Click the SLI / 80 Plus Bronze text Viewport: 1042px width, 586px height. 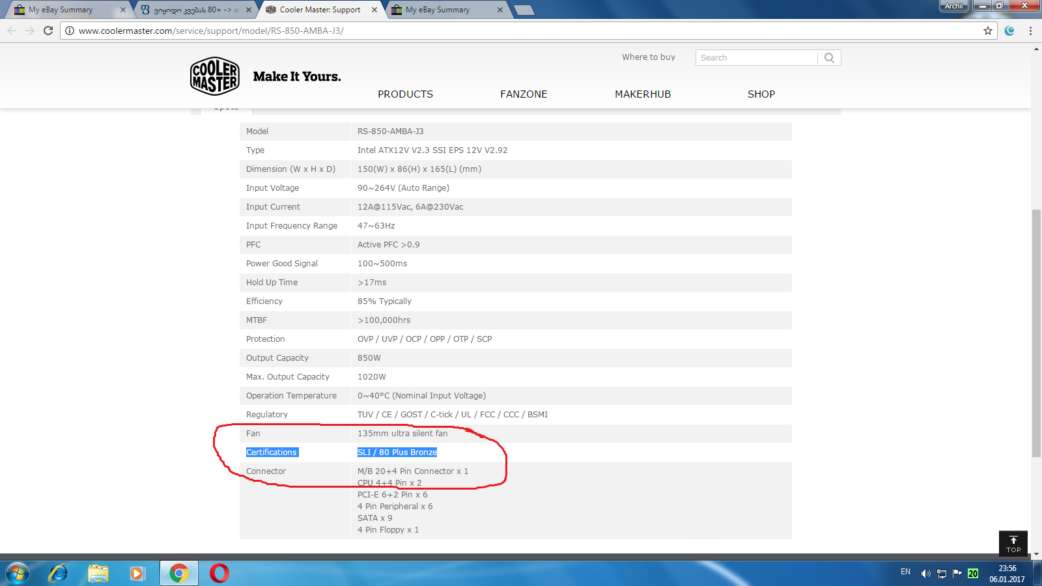tap(397, 453)
